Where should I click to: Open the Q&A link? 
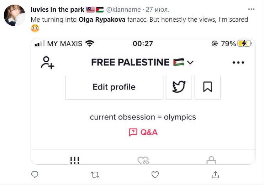tap(149, 133)
